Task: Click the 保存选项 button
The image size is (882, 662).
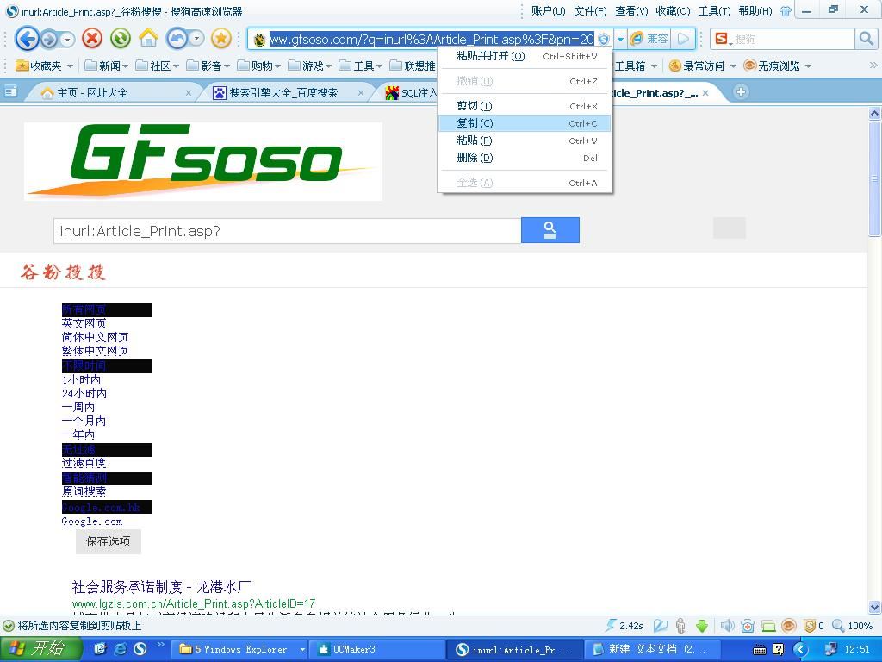Action: tap(108, 541)
